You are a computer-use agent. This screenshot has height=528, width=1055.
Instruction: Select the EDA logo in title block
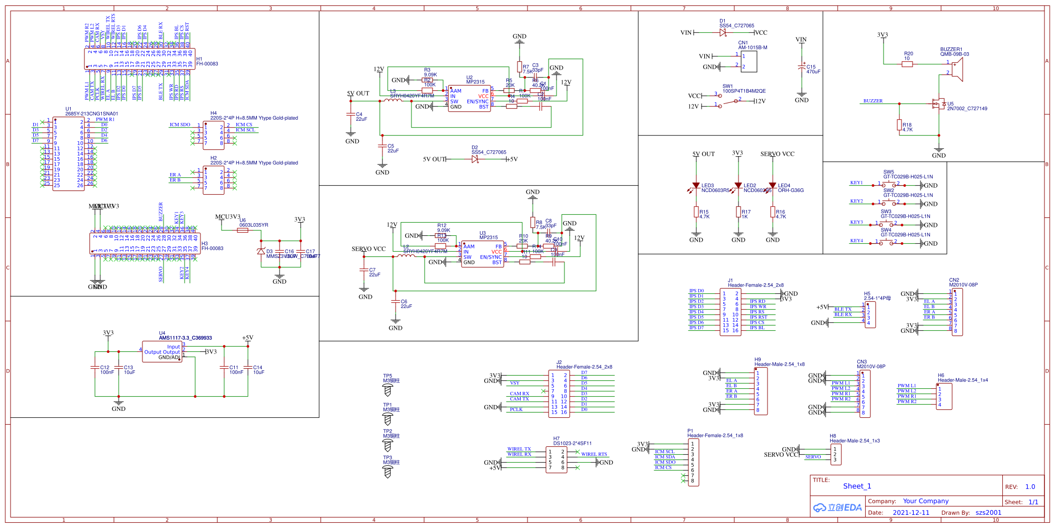tap(837, 507)
